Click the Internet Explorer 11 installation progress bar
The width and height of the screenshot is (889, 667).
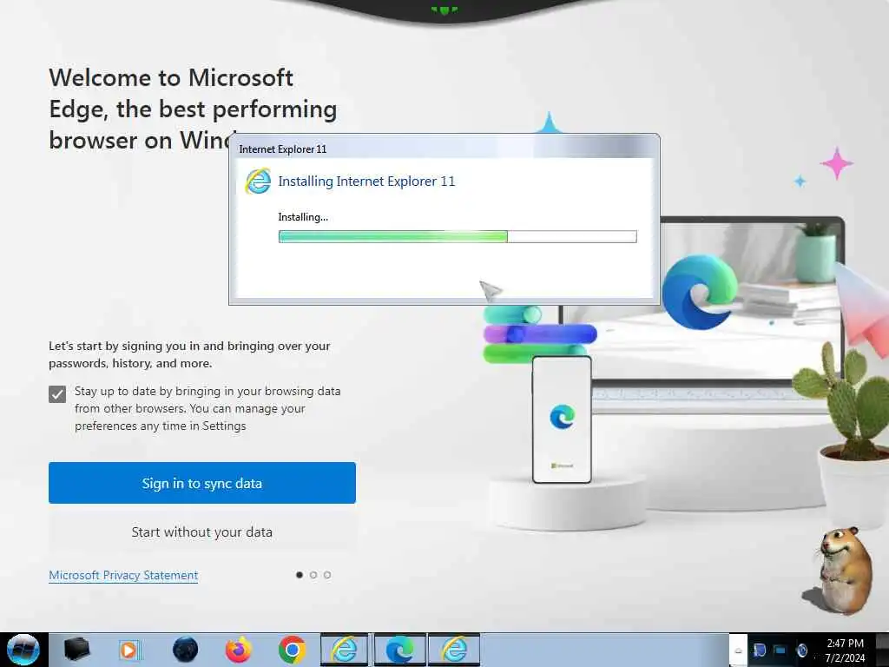(x=458, y=236)
